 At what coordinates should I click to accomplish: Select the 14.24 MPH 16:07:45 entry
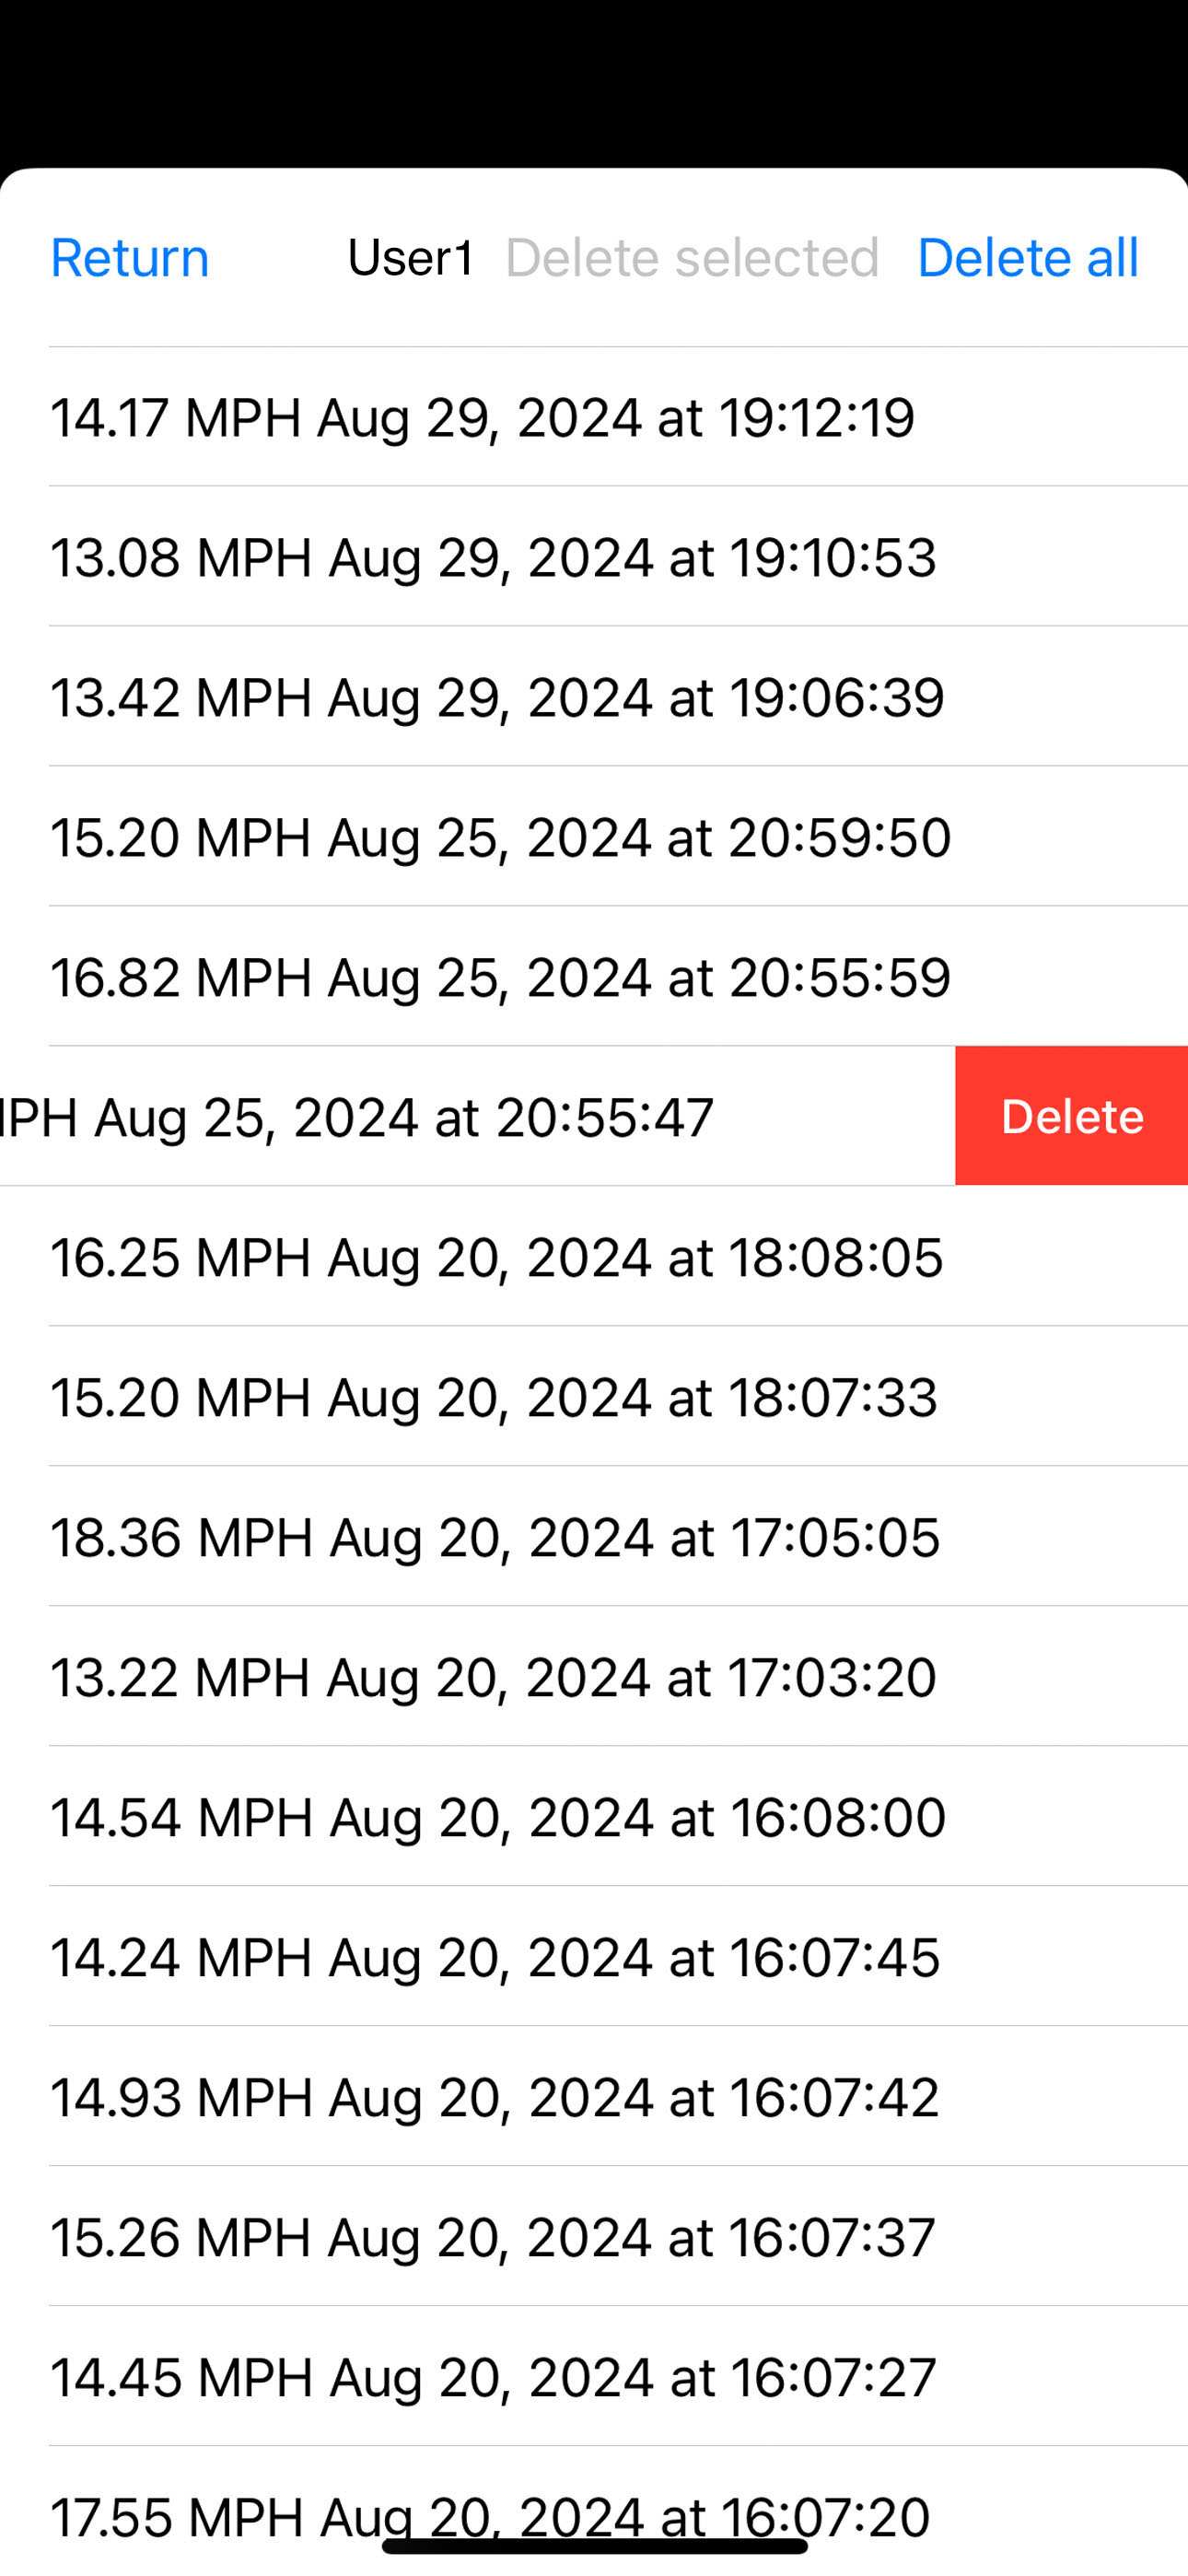tap(495, 1957)
